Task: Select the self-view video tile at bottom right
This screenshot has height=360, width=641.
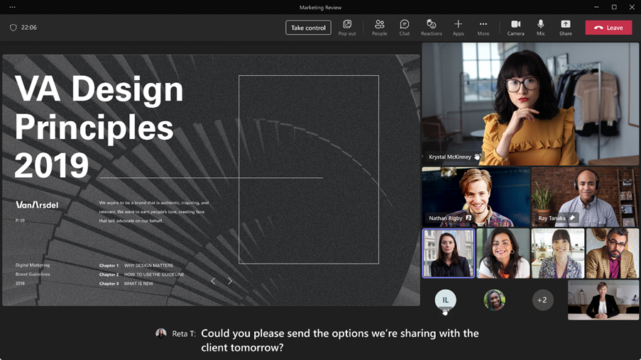Action: click(x=603, y=300)
